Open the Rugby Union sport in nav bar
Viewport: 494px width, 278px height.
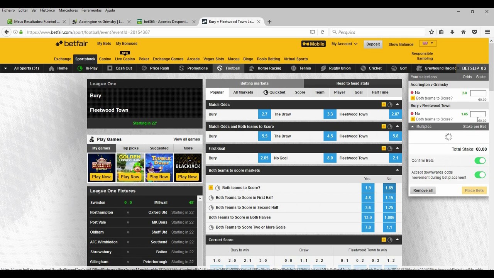click(x=335, y=68)
